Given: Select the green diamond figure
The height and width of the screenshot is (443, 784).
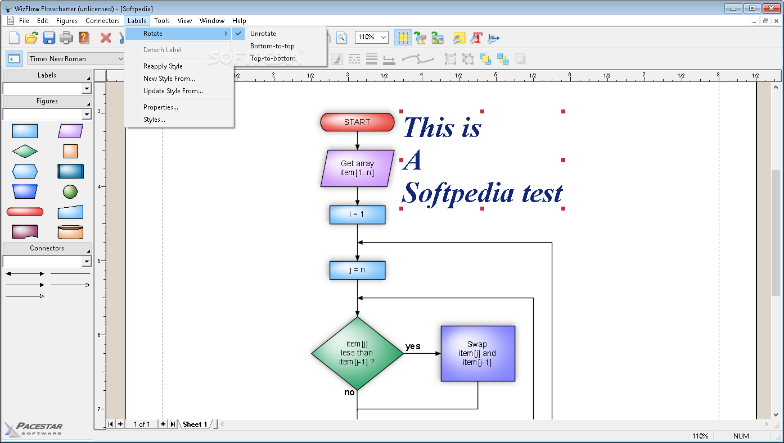Looking at the screenshot, I should [25, 151].
